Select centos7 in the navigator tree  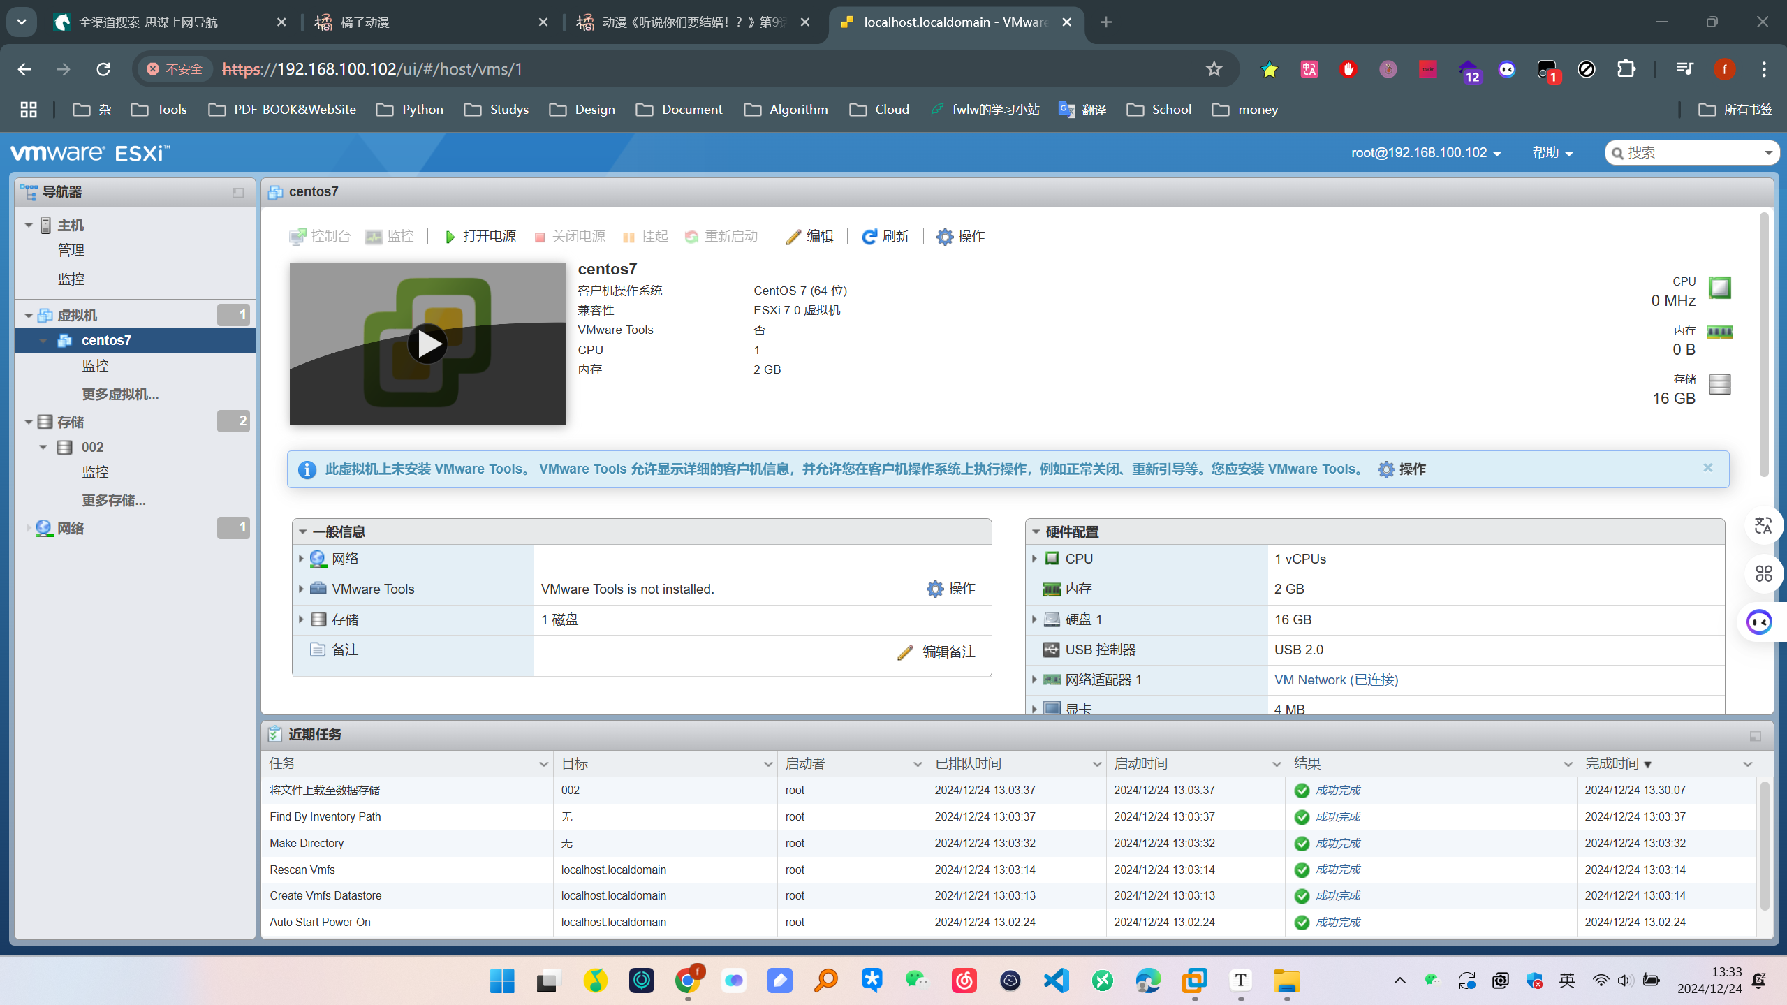[x=135, y=341]
